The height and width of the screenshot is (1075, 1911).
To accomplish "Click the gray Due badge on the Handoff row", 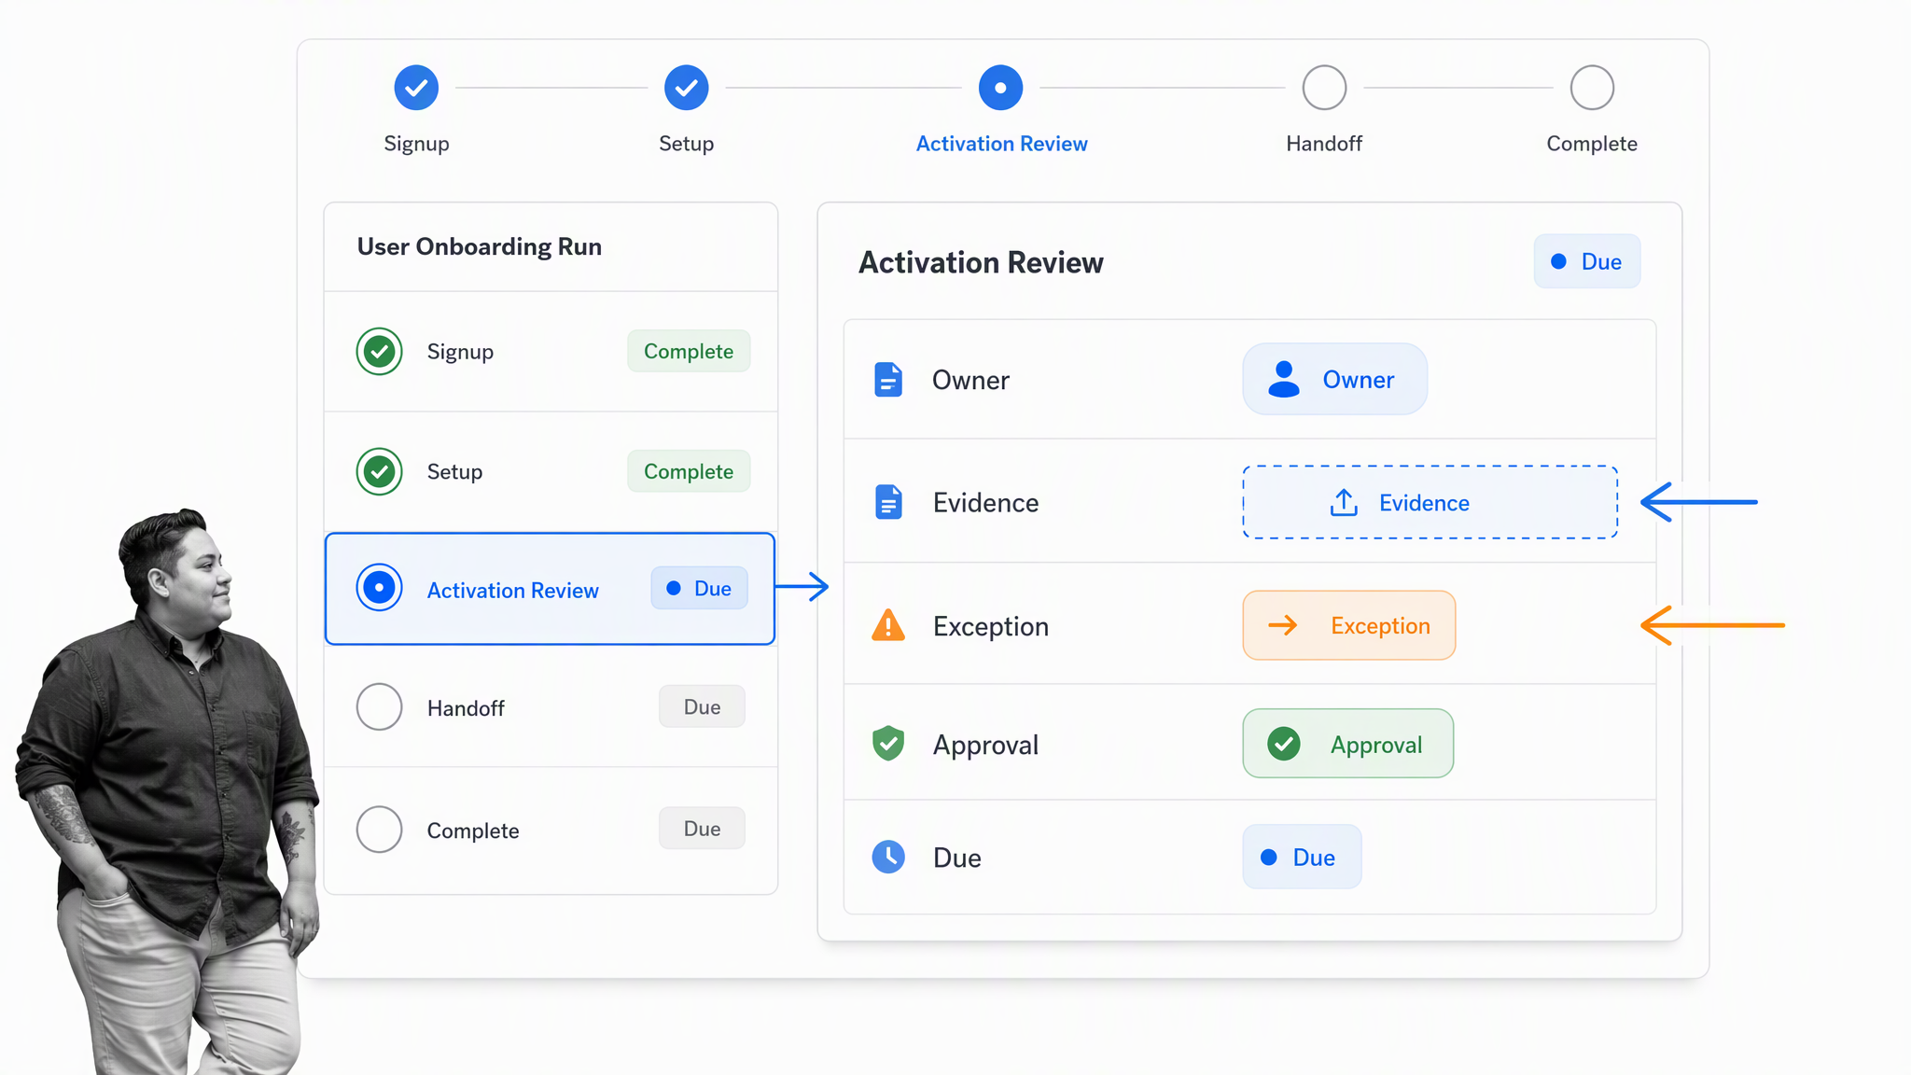I will pyautogui.click(x=702, y=706).
